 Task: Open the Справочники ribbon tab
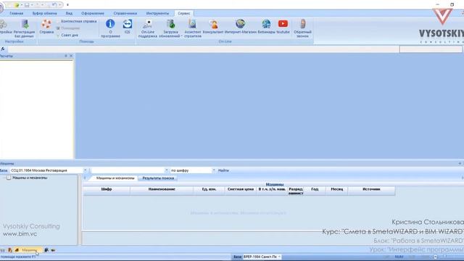point(125,13)
